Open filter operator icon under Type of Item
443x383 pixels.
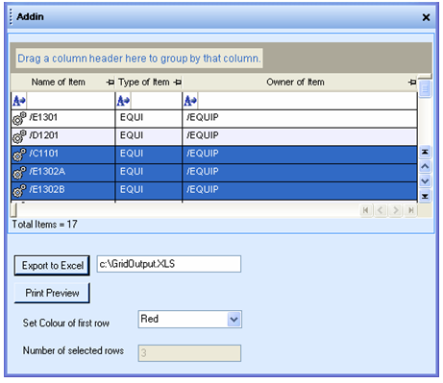click(123, 101)
